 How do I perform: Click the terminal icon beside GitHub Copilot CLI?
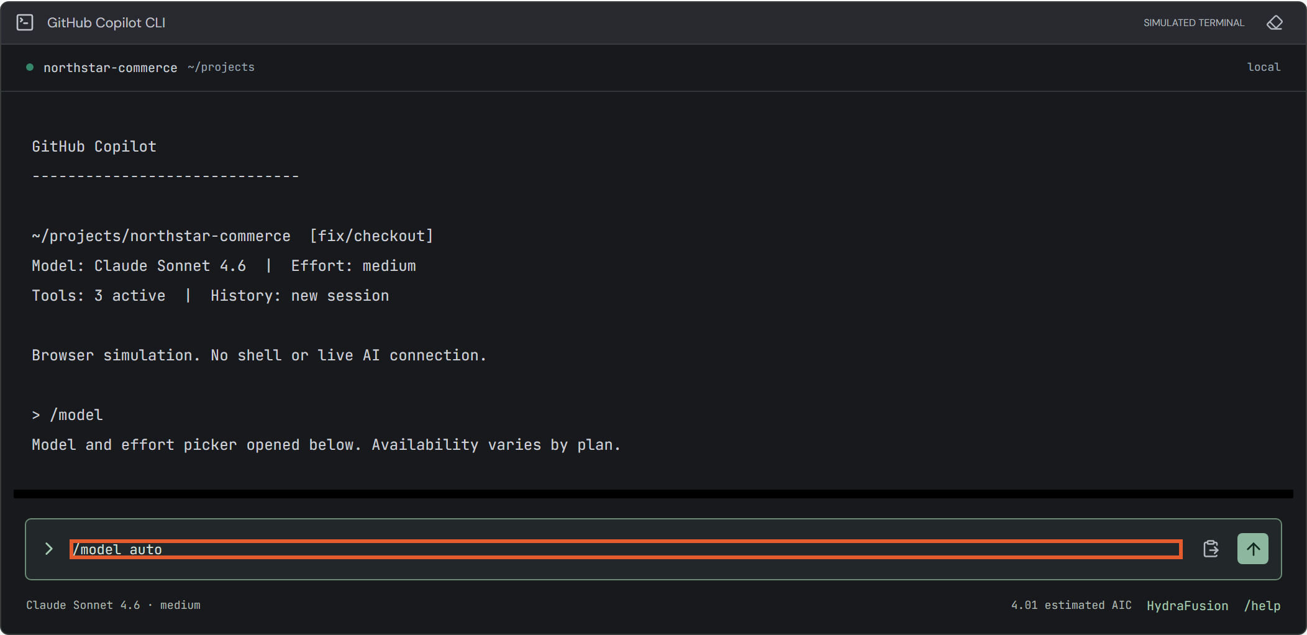[25, 23]
